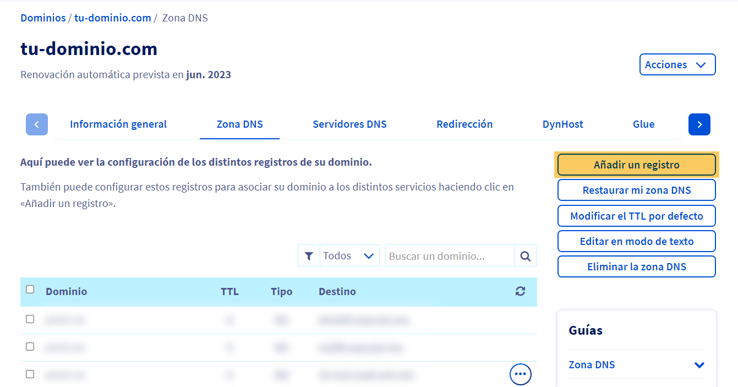Check the first DNS record row checkbox
Image resolution: width=738 pixels, height=387 pixels.
click(30, 319)
